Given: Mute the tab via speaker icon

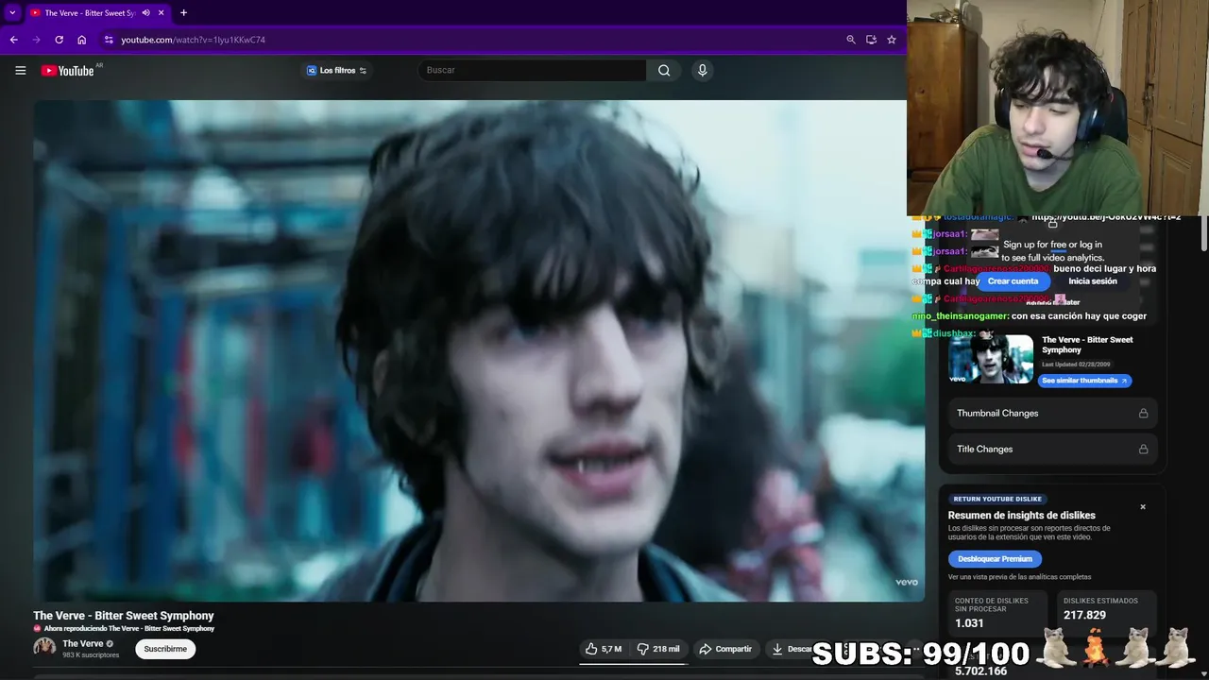Looking at the screenshot, I should pos(145,12).
